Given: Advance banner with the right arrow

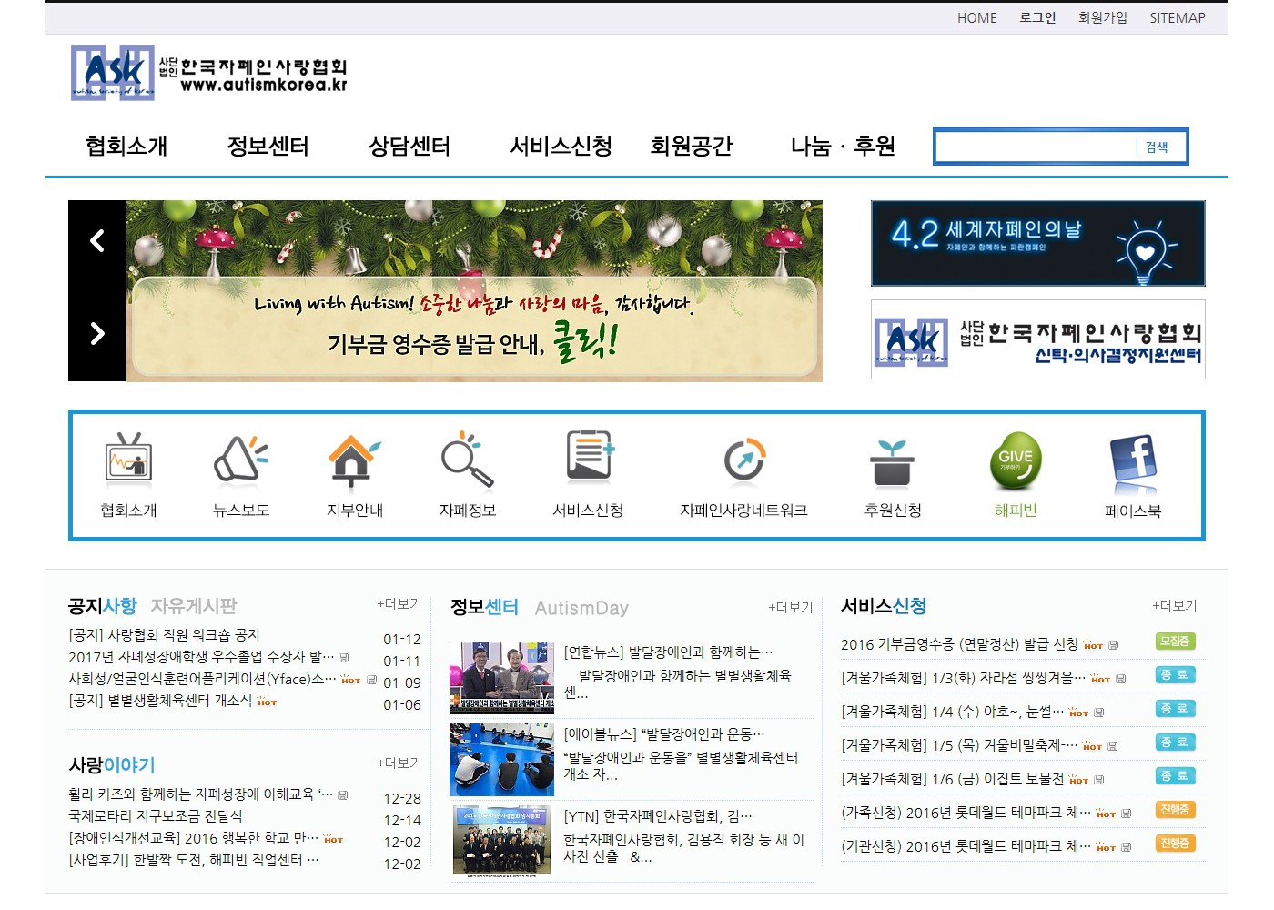Looking at the screenshot, I should click(97, 334).
